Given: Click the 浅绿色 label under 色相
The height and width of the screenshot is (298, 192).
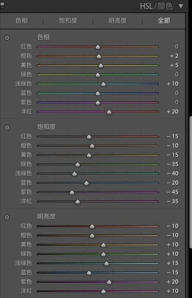Looking at the screenshot, I should click(x=23, y=84).
